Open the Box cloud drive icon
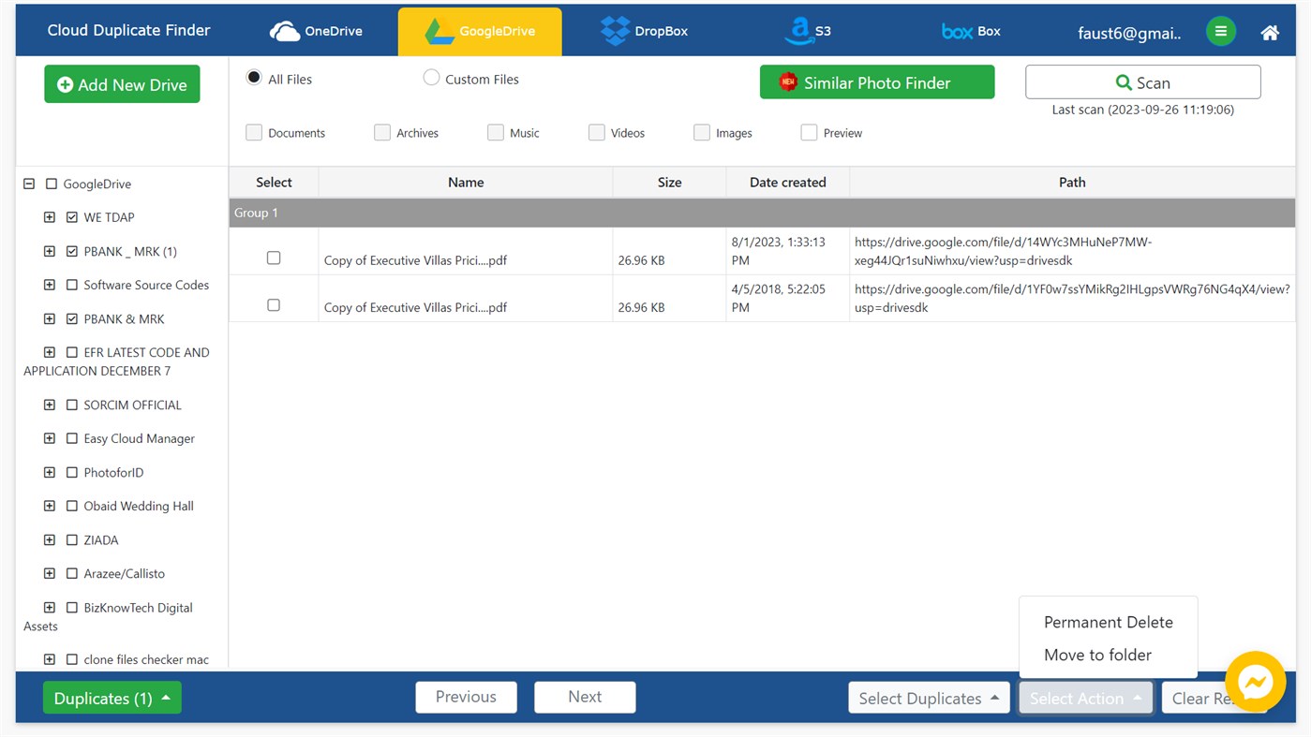Viewport: 1311px width, 737px height. [x=970, y=30]
